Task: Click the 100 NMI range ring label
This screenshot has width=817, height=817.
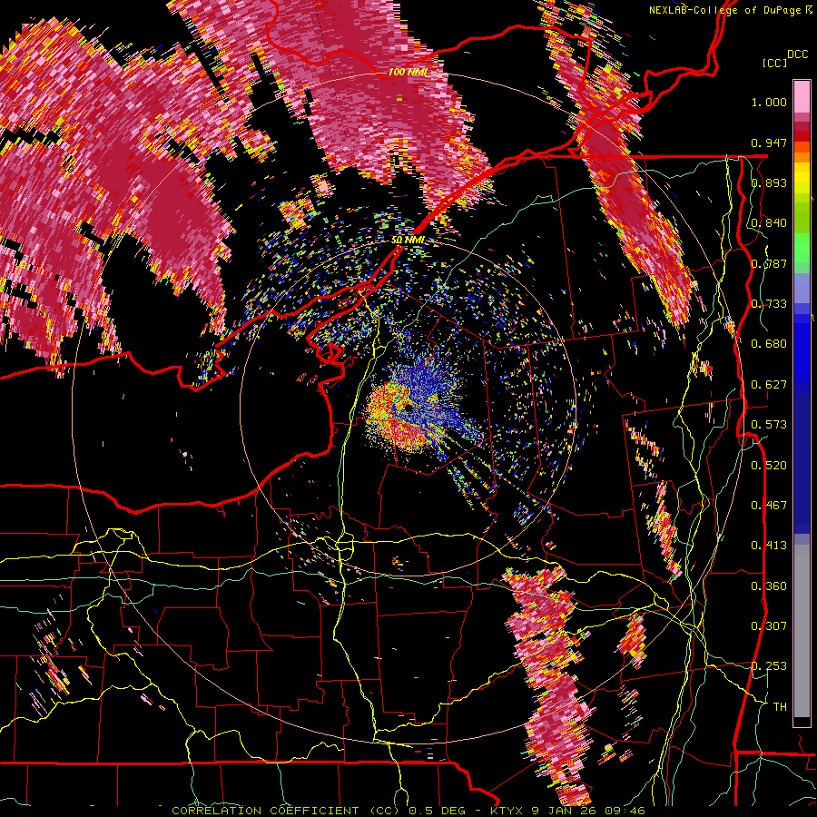Action: click(408, 72)
